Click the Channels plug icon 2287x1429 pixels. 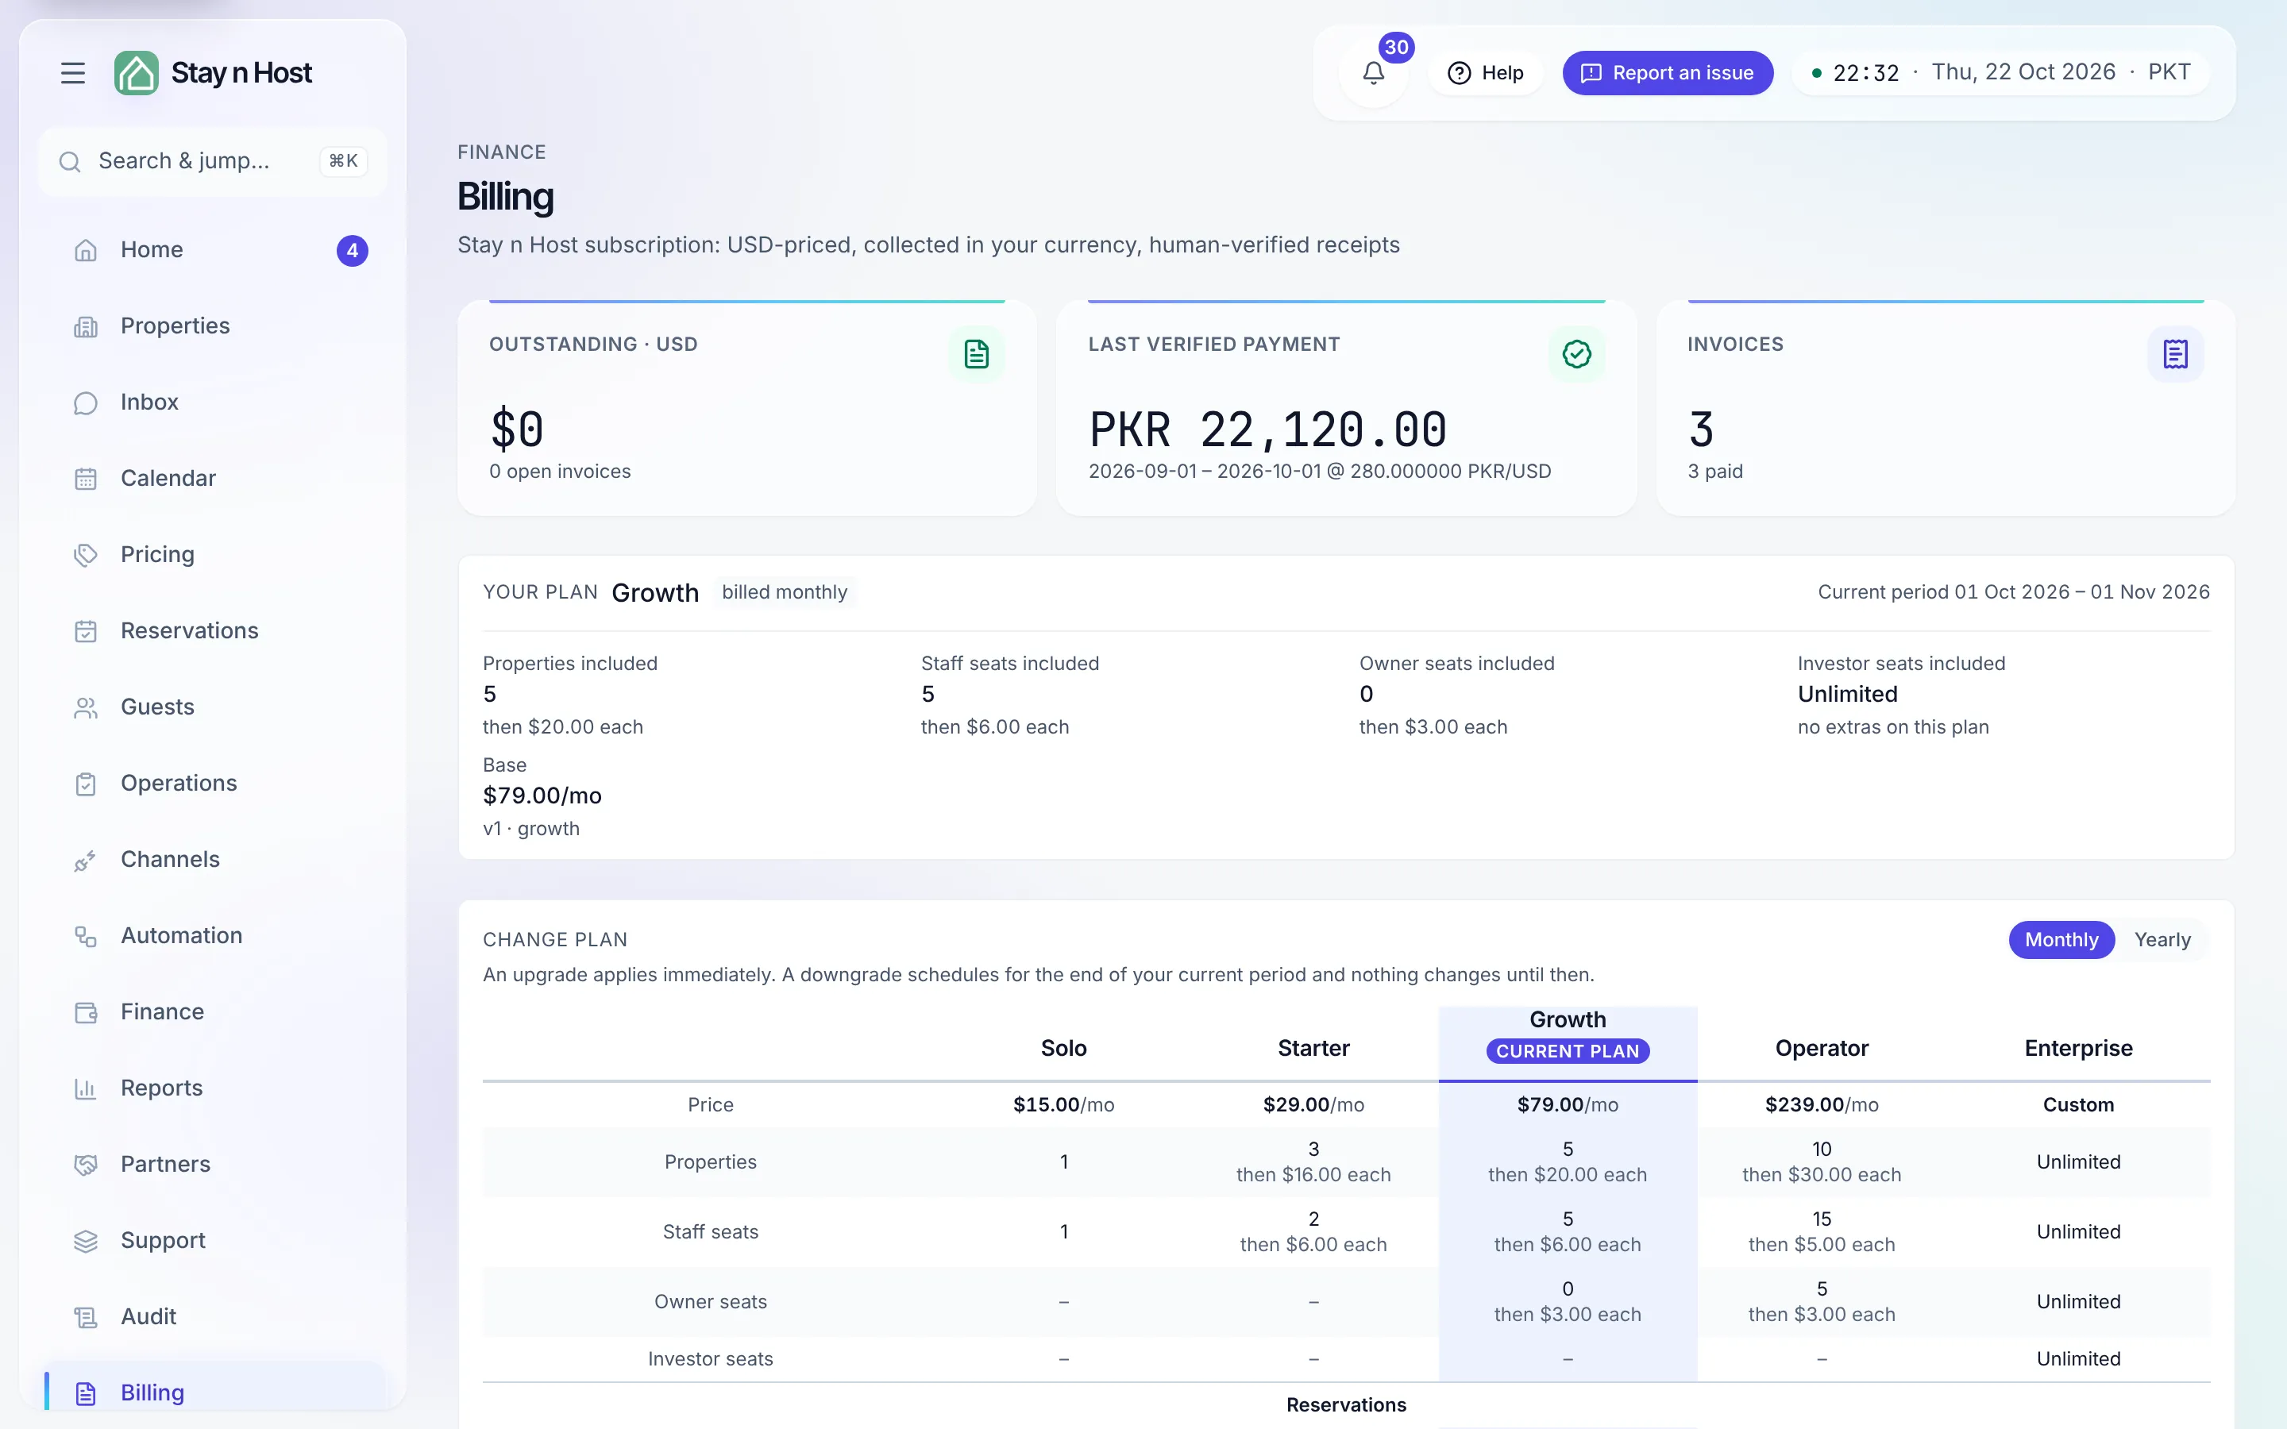[x=86, y=860]
